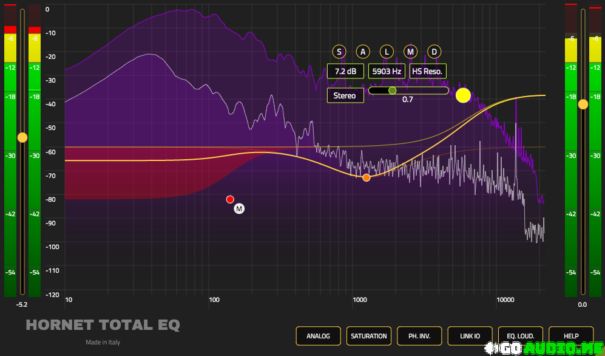Viewport: 605px width, 356px height.
Task: Click the 10000 frequency axis label
Action: coord(505,300)
